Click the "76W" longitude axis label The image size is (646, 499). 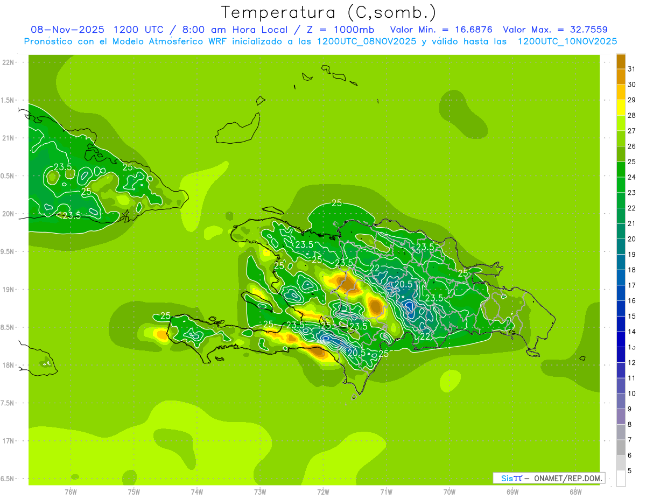pos(71,492)
